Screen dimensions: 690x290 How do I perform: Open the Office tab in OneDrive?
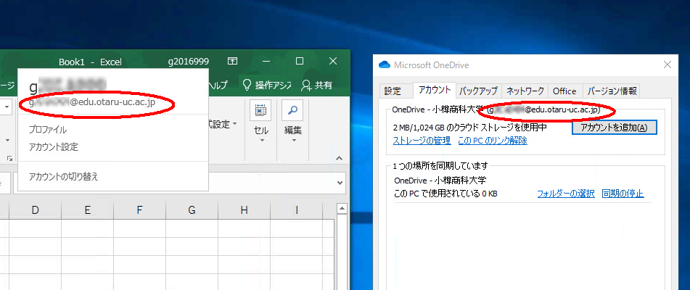[564, 91]
